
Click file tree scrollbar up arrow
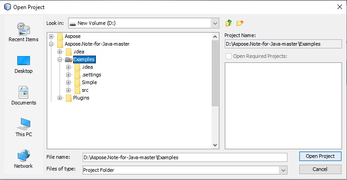215,37
